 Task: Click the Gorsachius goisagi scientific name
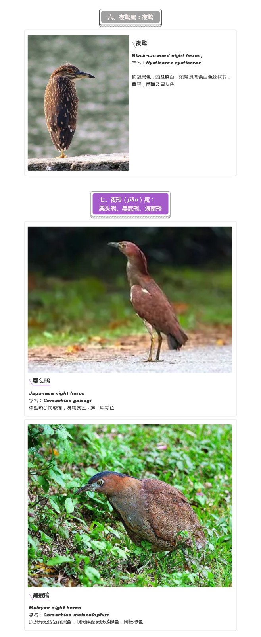pos(67,401)
